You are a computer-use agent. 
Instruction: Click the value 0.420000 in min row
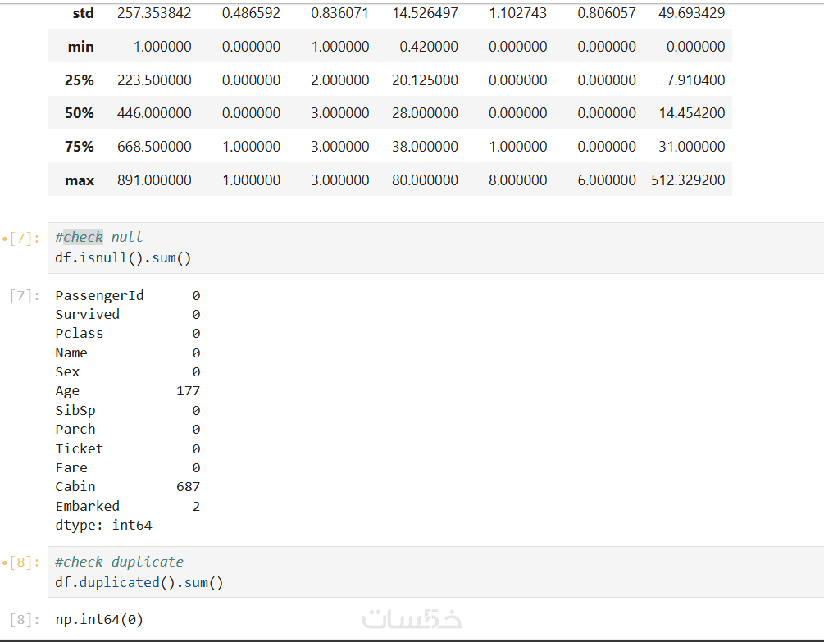[x=429, y=47]
